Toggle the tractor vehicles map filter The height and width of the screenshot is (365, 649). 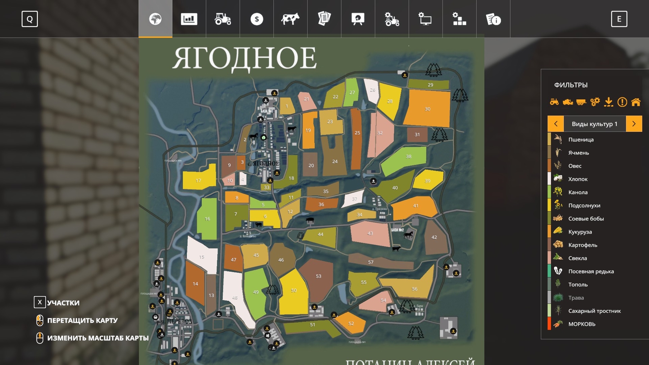coord(554,102)
